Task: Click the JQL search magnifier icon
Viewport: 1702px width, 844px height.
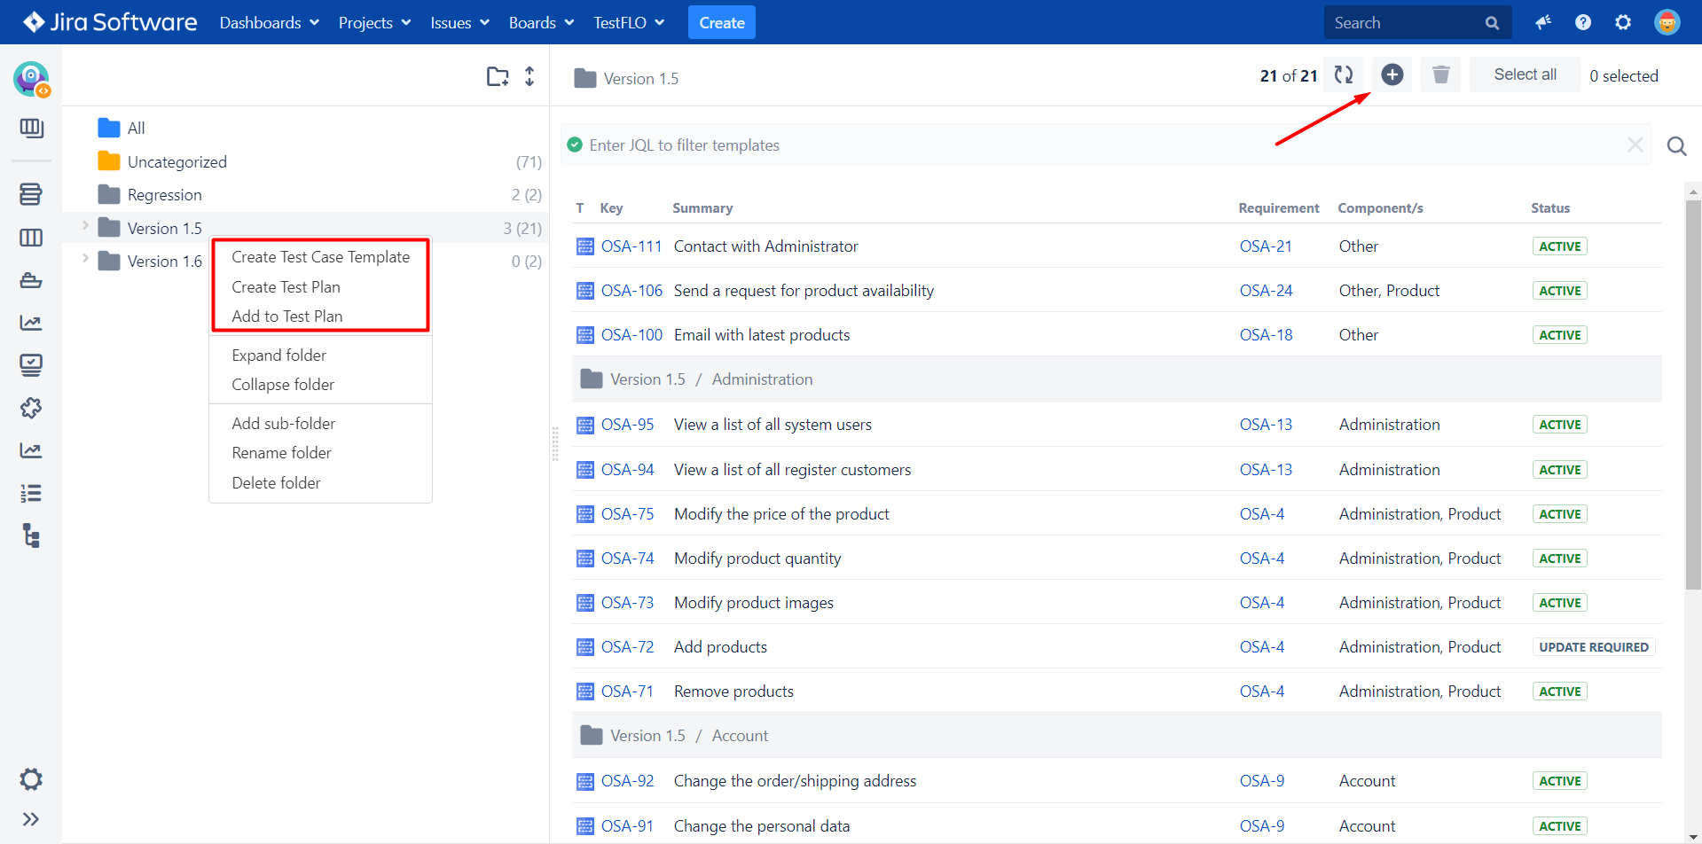Action: pyautogui.click(x=1676, y=145)
